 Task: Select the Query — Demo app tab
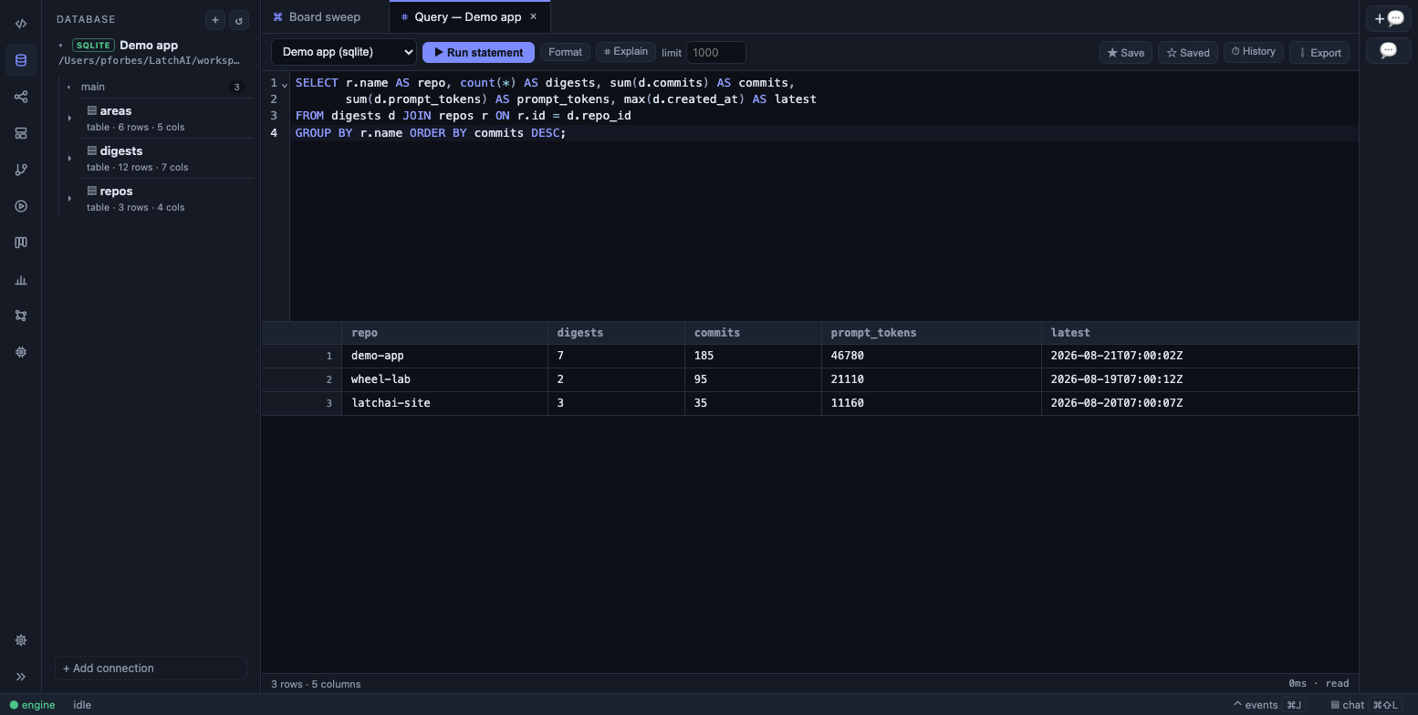pyautogui.click(x=468, y=16)
